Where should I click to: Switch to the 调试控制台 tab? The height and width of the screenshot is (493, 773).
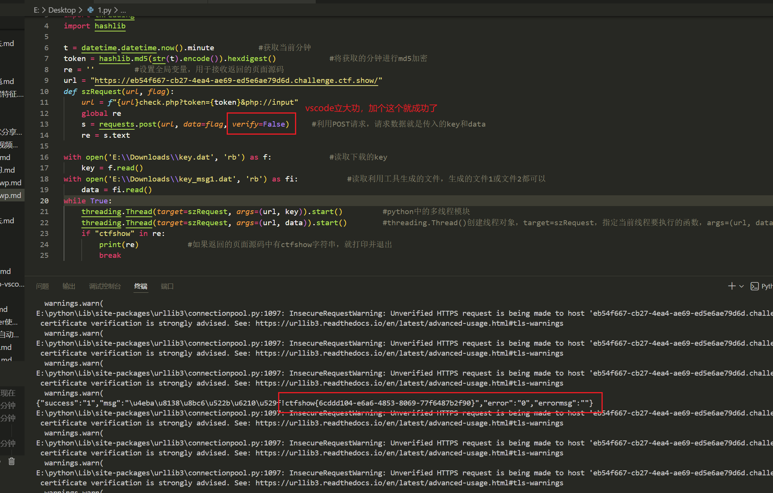(105, 286)
